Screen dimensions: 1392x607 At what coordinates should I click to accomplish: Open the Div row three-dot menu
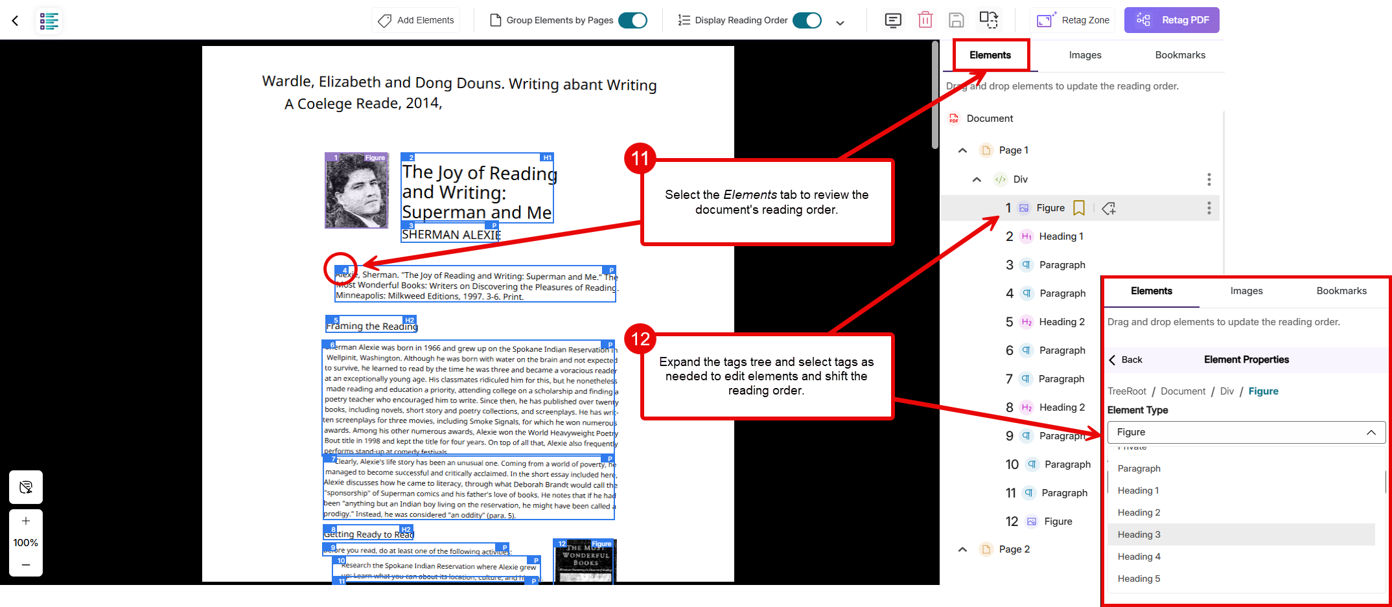[x=1209, y=179]
